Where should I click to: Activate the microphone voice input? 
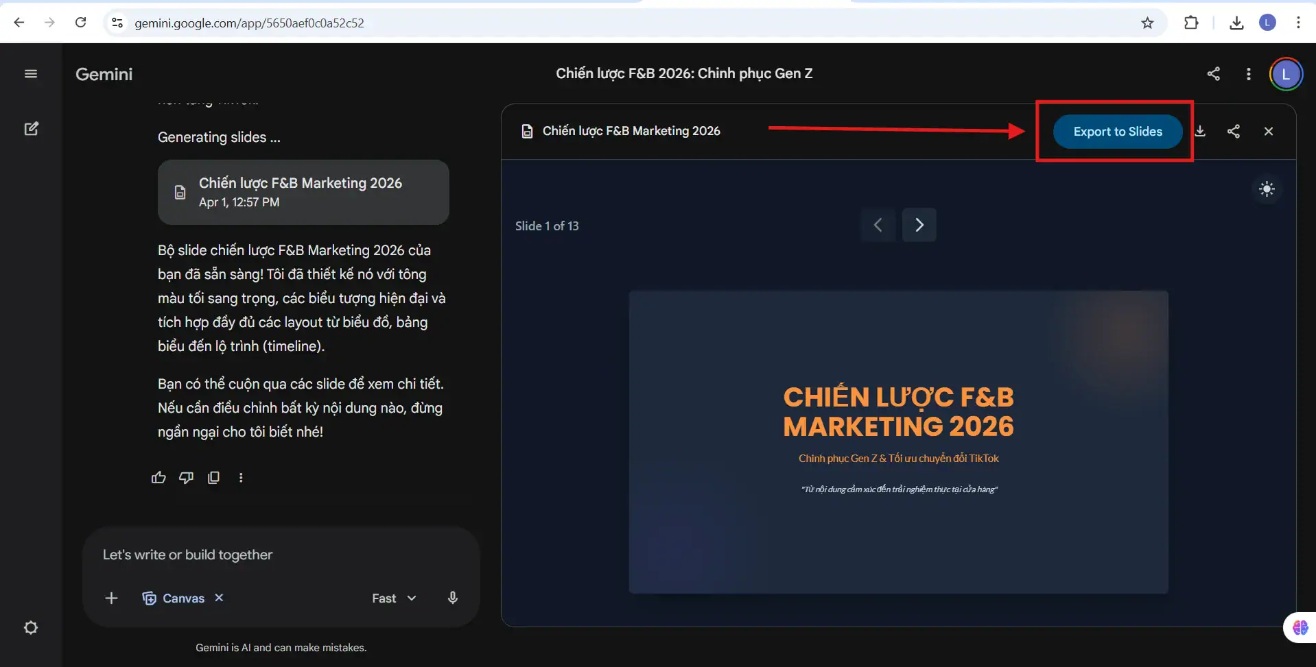click(452, 598)
